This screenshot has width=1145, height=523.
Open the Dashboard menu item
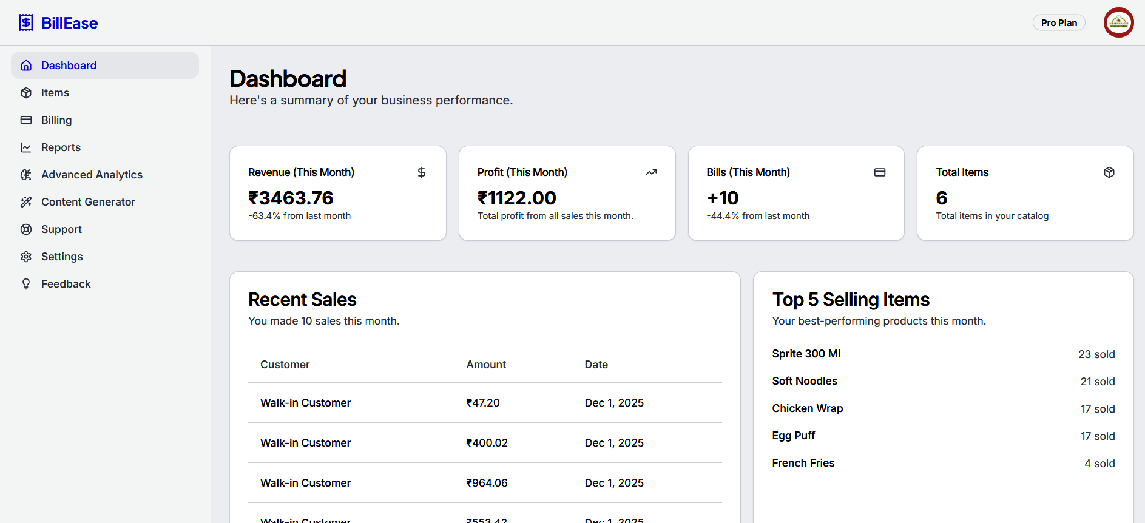point(105,65)
